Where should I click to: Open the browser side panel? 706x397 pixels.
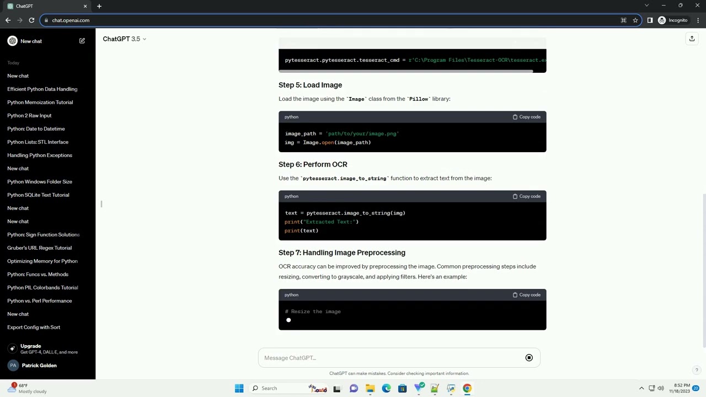coord(650,20)
